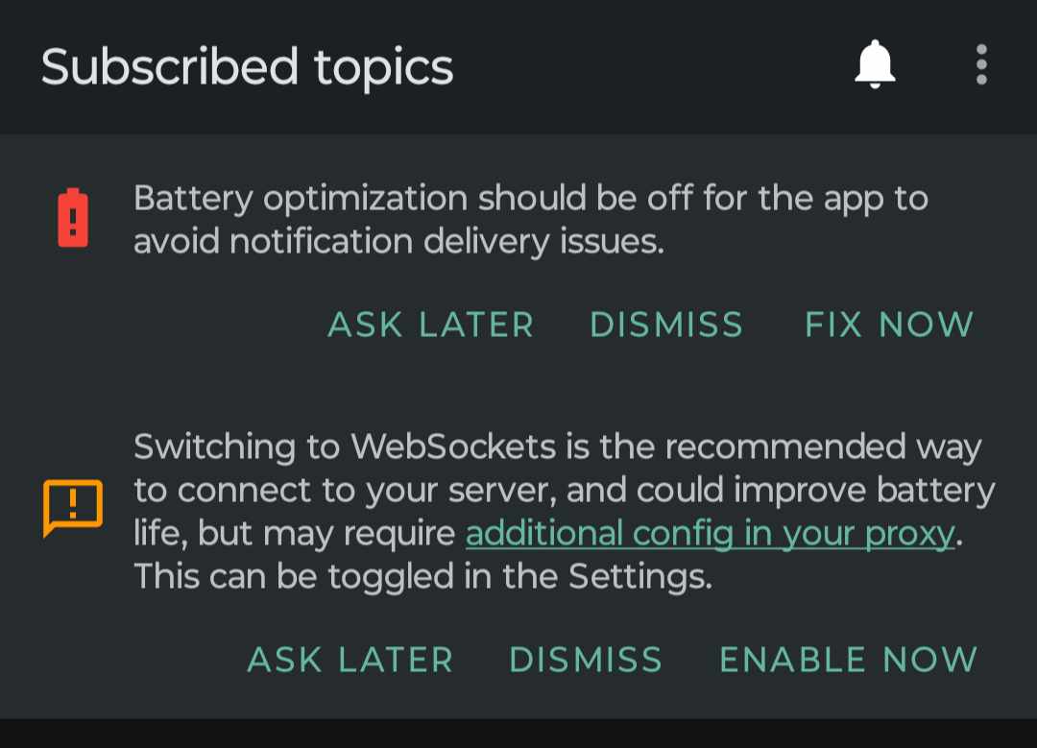Viewport: 1037px width, 748px height.
Task: Open the three-dot overflow menu
Action: click(x=980, y=65)
